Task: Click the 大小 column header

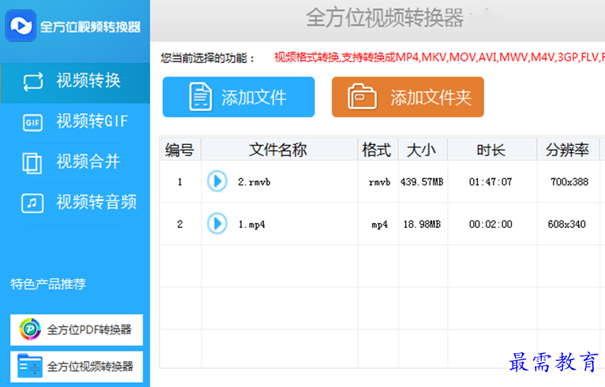Action: tap(423, 150)
